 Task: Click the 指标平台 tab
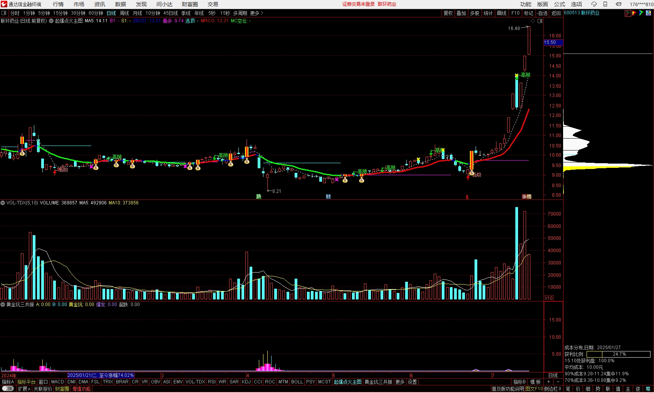(26, 382)
